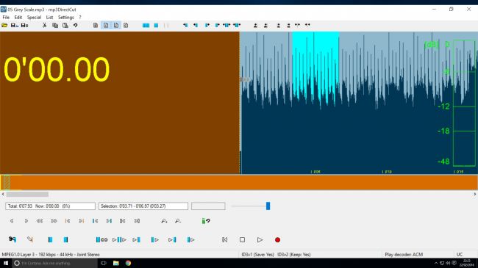Click the volume slider blue handle
This screenshot has height=268, width=478.
pyautogui.click(x=268, y=206)
